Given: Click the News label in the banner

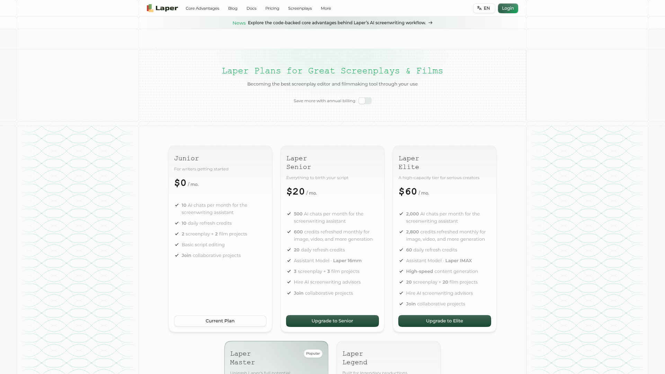Looking at the screenshot, I should [239, 23].
